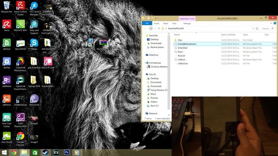Switch to the View ribbon tab
The width and height of the screenshot is (278, 156).
click(x=174, y=23)
